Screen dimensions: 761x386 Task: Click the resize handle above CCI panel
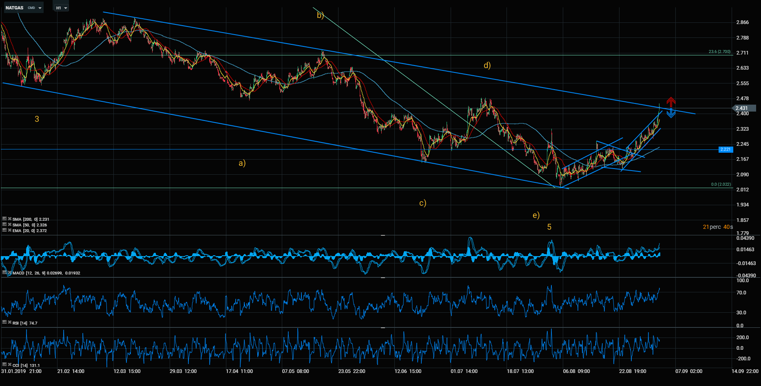[x=383, y=327]
